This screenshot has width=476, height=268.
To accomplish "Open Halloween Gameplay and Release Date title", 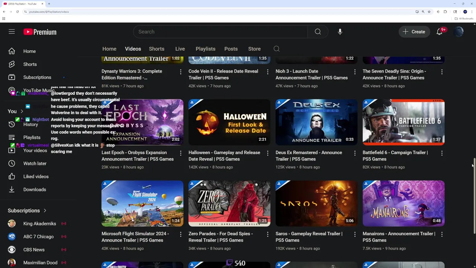I will pyautogui.click(x=224, y=156).
